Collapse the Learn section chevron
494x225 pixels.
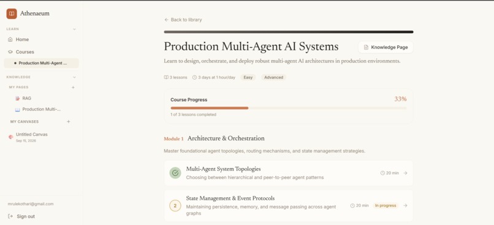point(74,29)
